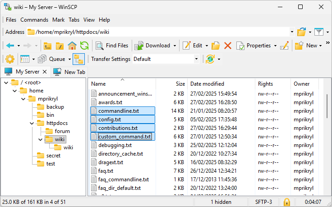
Task: Switch to the New Tab tab
Action: (69, 72)
